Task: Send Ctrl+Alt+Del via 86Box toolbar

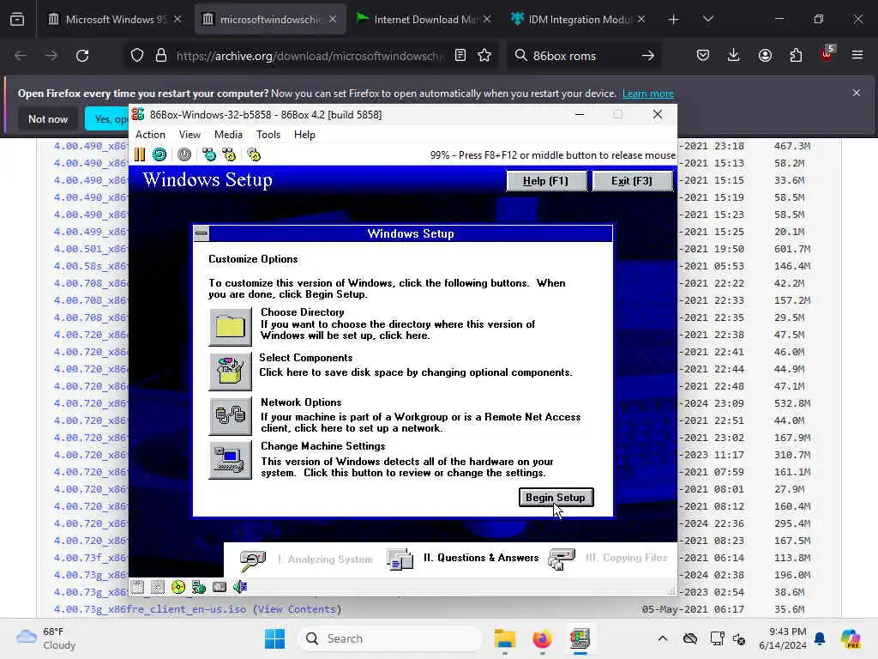Action: coord(209,154)
